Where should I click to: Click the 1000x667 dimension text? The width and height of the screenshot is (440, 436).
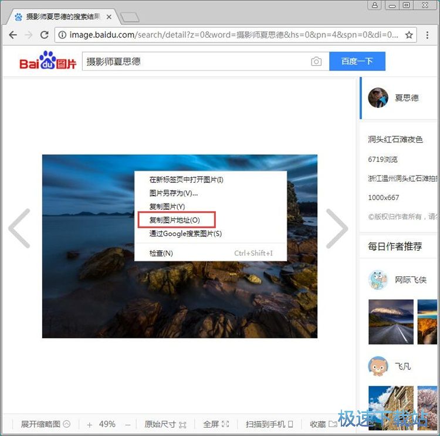tap(383, 198)
